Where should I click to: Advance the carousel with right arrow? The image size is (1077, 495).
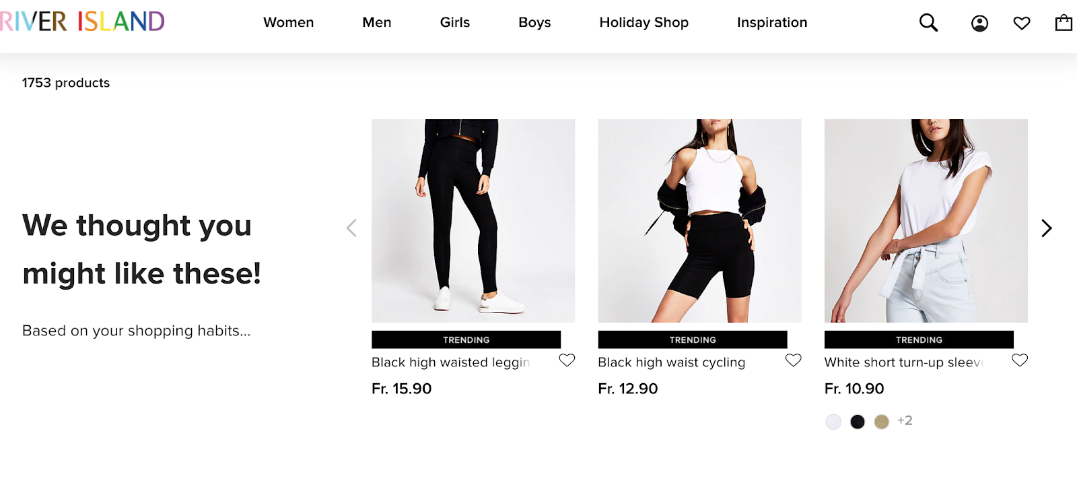(1046, 228)
